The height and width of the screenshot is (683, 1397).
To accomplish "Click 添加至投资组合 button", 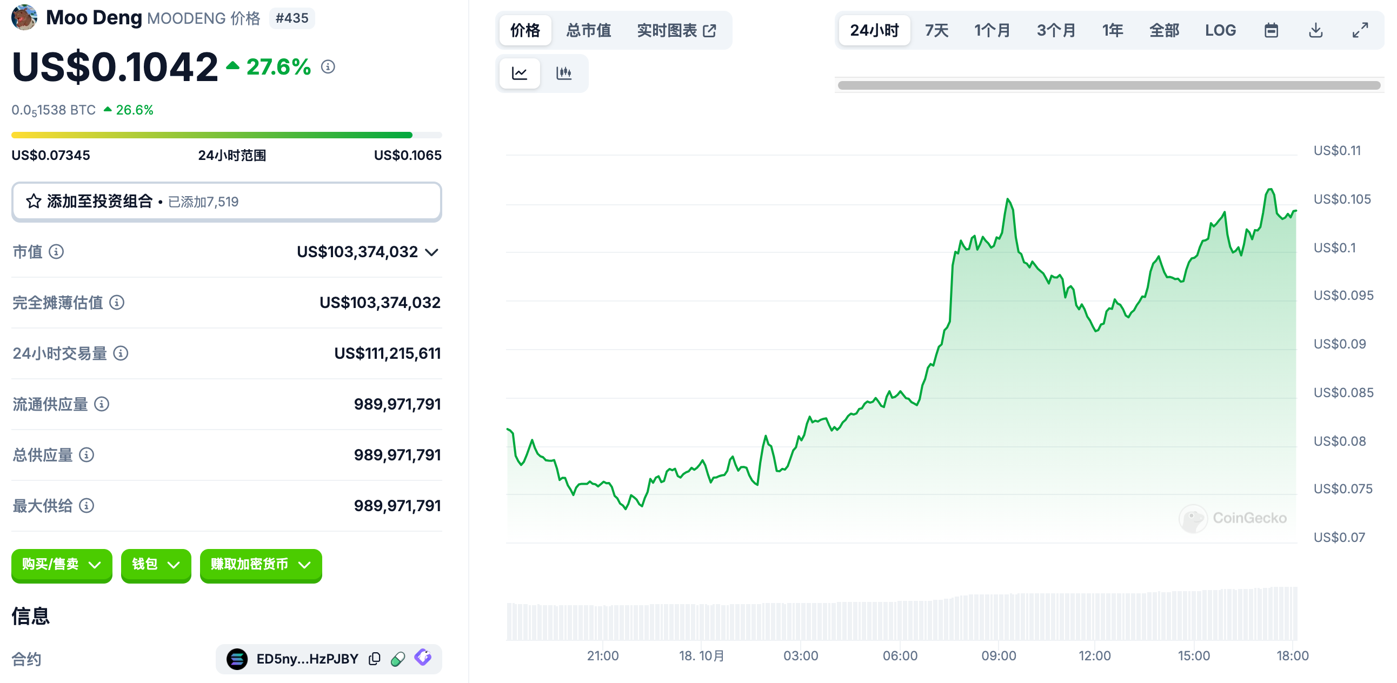I will (x=226, y=202).
